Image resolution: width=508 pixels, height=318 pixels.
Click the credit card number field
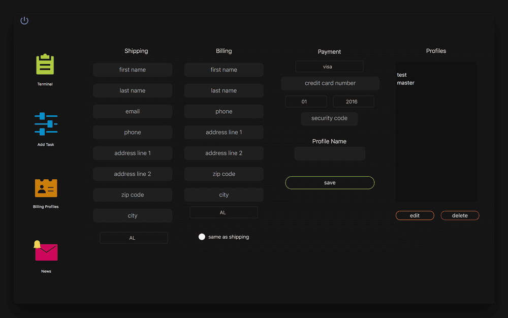(330, 83)
